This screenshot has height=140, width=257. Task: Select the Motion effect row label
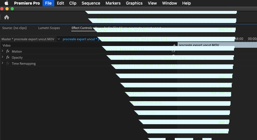(17, 51)
